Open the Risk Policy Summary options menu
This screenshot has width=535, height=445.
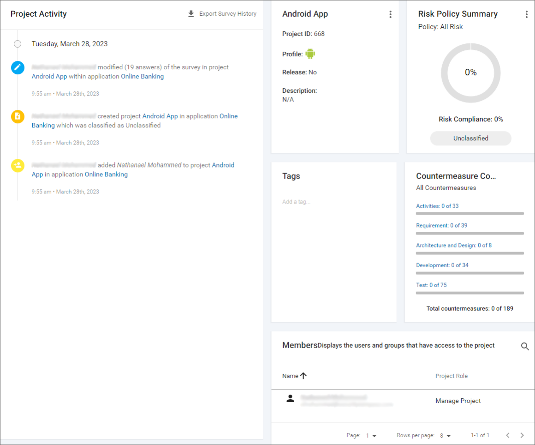526,14
